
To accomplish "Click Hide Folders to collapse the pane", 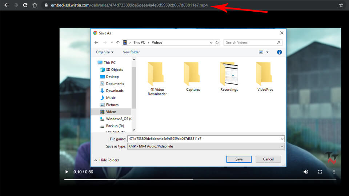I will coord(107,160).
